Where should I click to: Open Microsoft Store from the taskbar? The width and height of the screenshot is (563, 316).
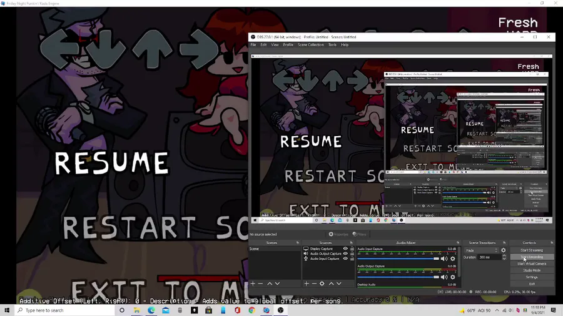coord(208,310)
